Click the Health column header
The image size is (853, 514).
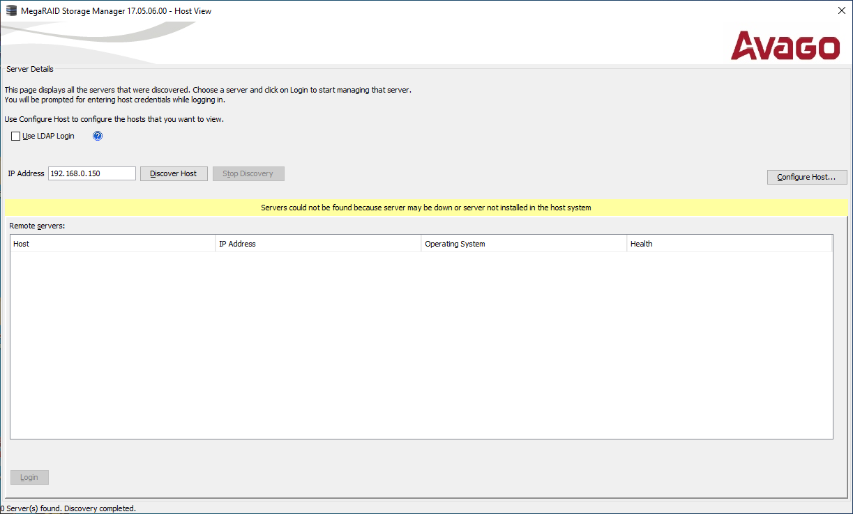(730, 244)
